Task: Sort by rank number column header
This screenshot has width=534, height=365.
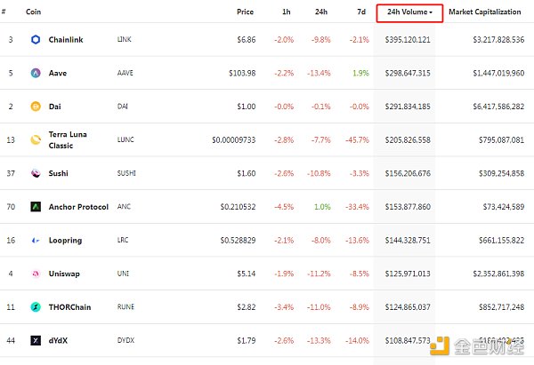Action: (10, 12)
